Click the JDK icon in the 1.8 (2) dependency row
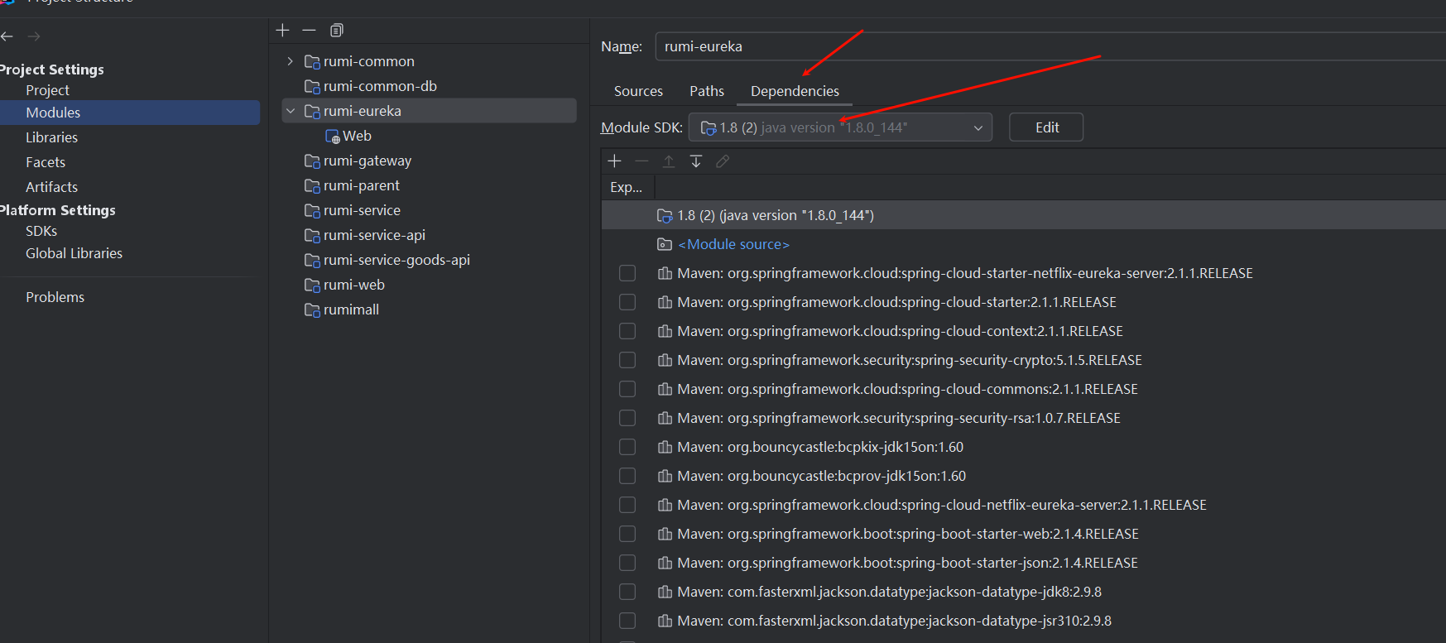The width and height of the screenshot is (1446, 643). tap(665, 216)
